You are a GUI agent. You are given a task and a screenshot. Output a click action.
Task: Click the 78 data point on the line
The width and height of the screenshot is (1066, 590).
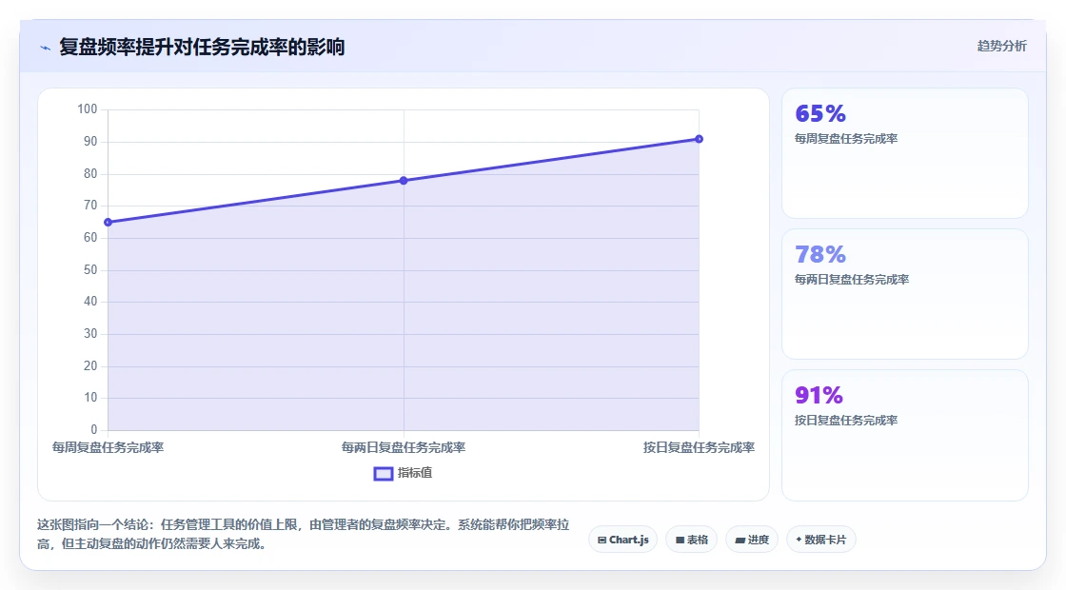(x=404, y=181)
